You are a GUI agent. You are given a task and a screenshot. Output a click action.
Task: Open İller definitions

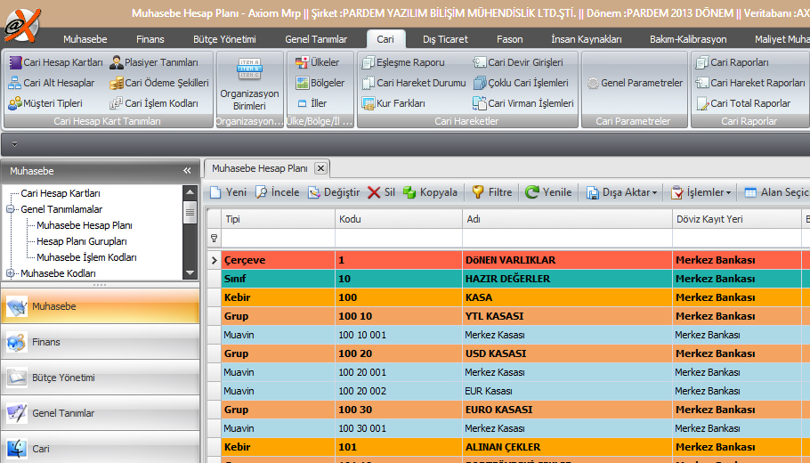(x=312, y=103)
